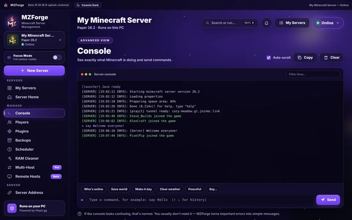Click the cube icon in Runs on your PC card
352x220 pixels.
coord(12,208)
